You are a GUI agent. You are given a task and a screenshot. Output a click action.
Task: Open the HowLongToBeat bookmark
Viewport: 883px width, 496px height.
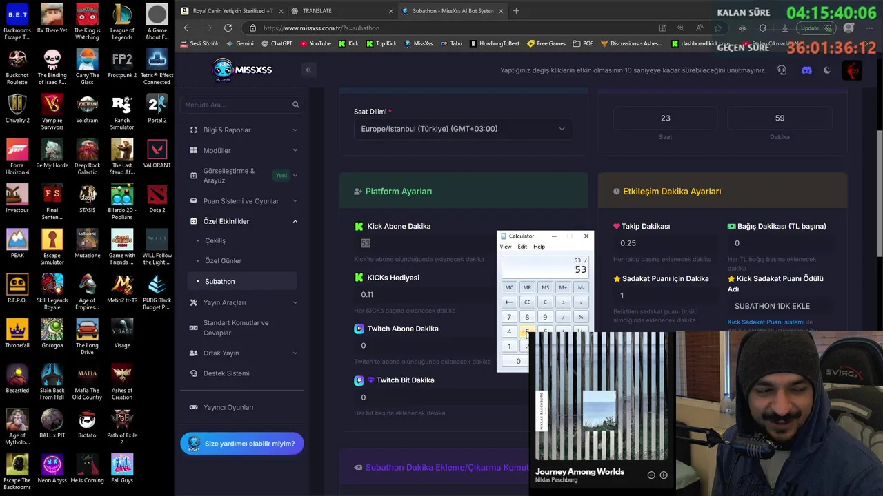point(495,43)
